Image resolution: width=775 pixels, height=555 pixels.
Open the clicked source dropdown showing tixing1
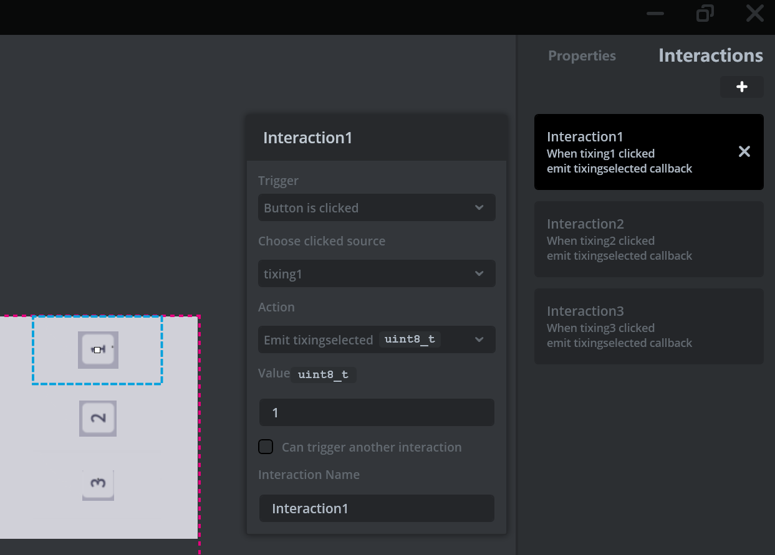click(x=377, y=273)
